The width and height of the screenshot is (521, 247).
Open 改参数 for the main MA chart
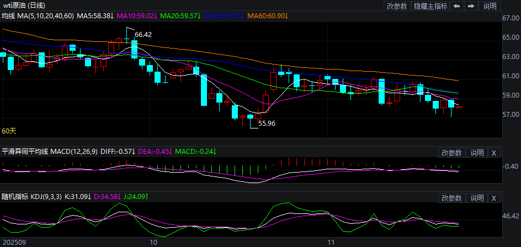397,7
